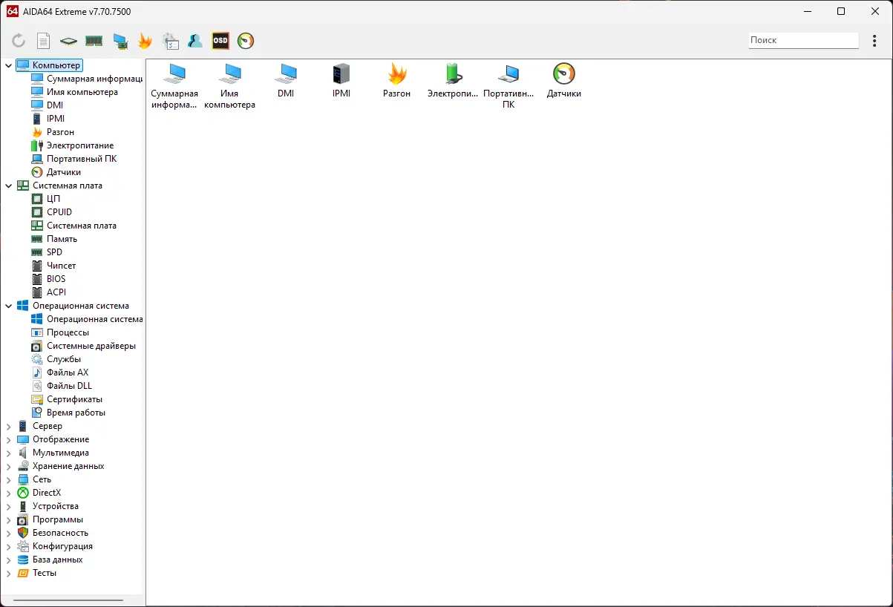893x607 pixels.
Task: Click the sensors gauge toolbar icon
Action: [245, 41]
